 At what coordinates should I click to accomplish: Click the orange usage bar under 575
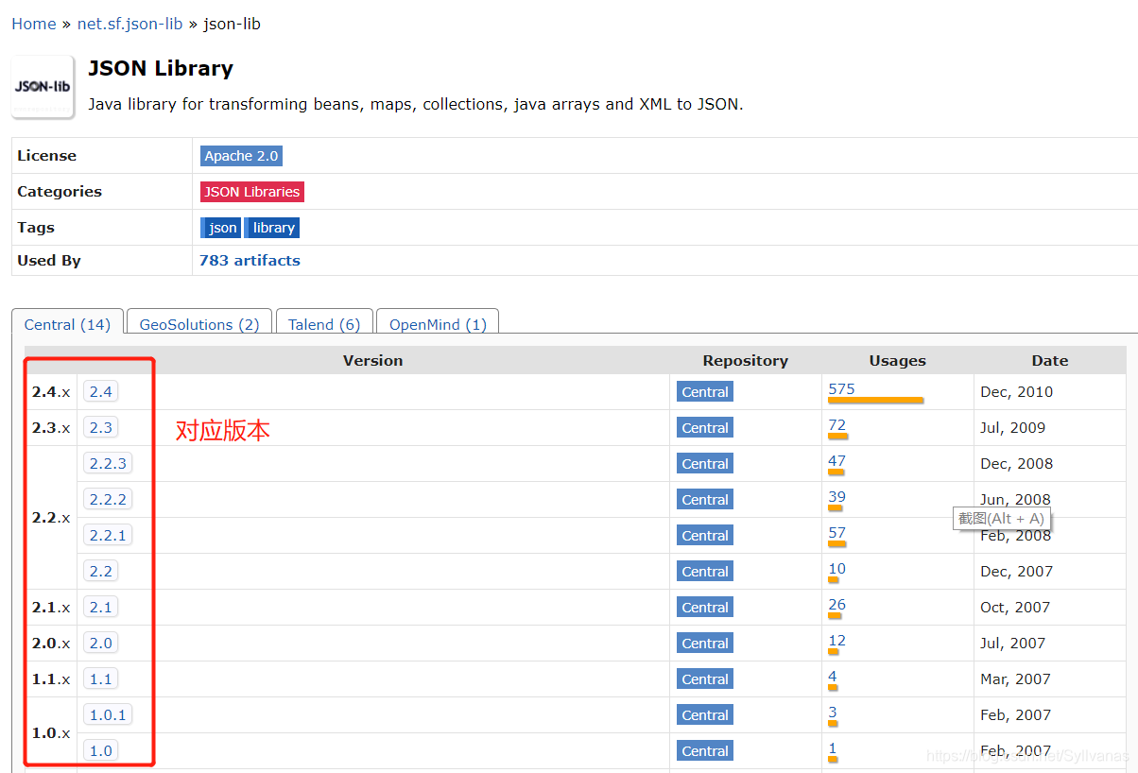875,401
